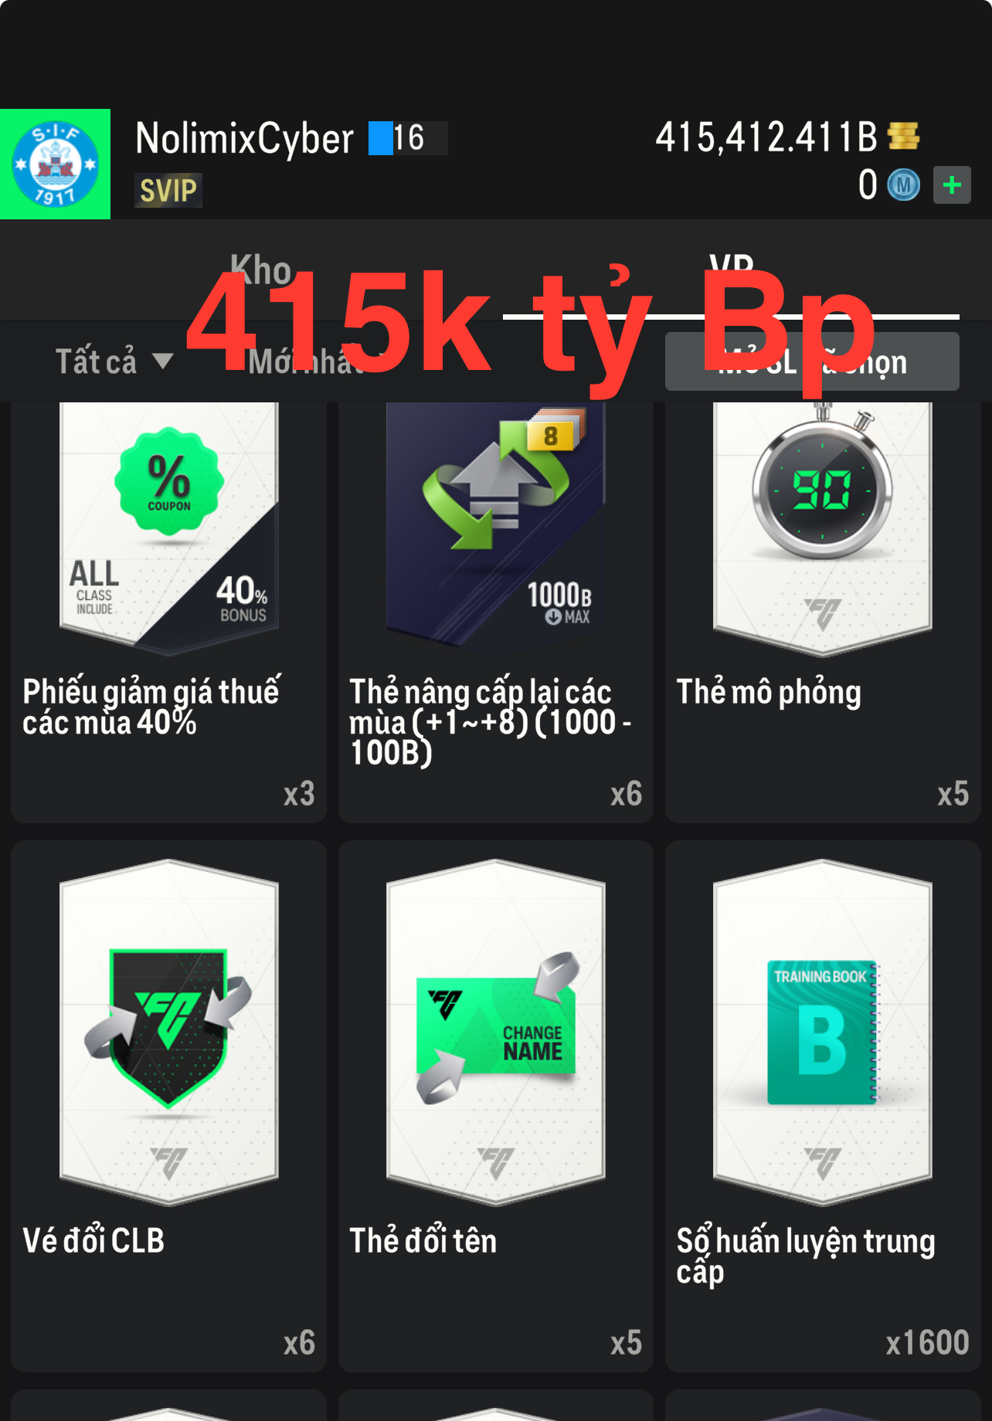Tap the green plus add-currency icon

(x=952, y=185)
